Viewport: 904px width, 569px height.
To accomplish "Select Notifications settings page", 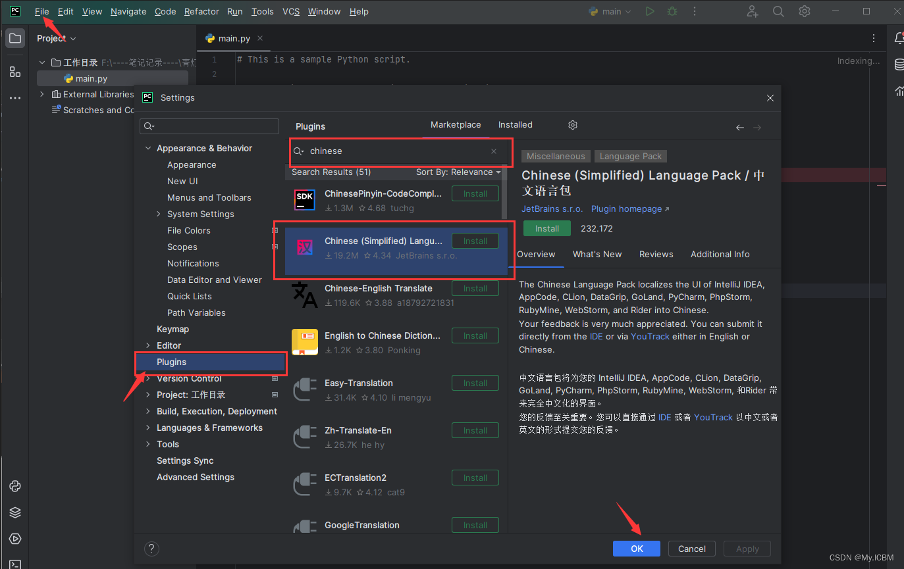I will tap(193, 264).
